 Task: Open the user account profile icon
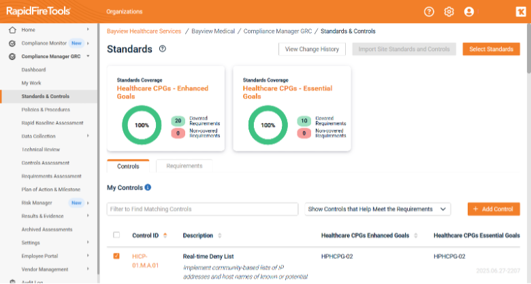pos(468,12)
